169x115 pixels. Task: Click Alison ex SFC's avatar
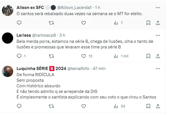pos(8,10)
